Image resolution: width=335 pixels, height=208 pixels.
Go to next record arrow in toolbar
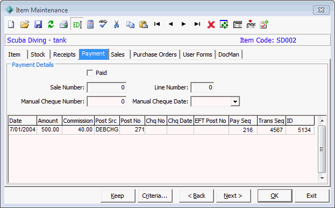coord(184,24)
